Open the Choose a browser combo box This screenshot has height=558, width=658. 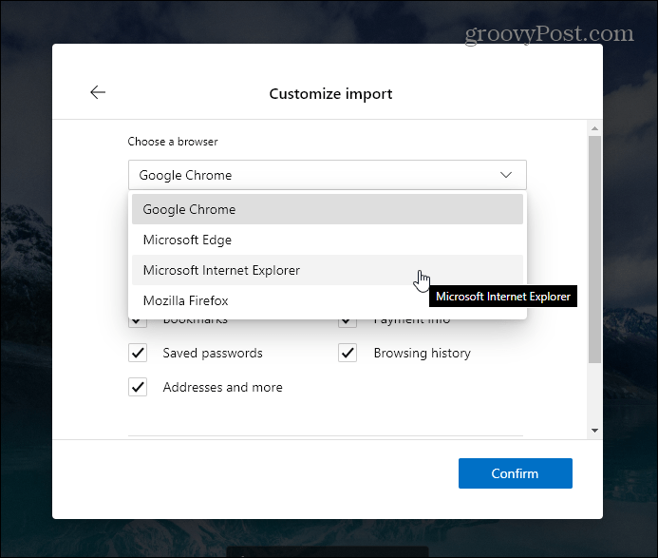click(x=328, y=175)
